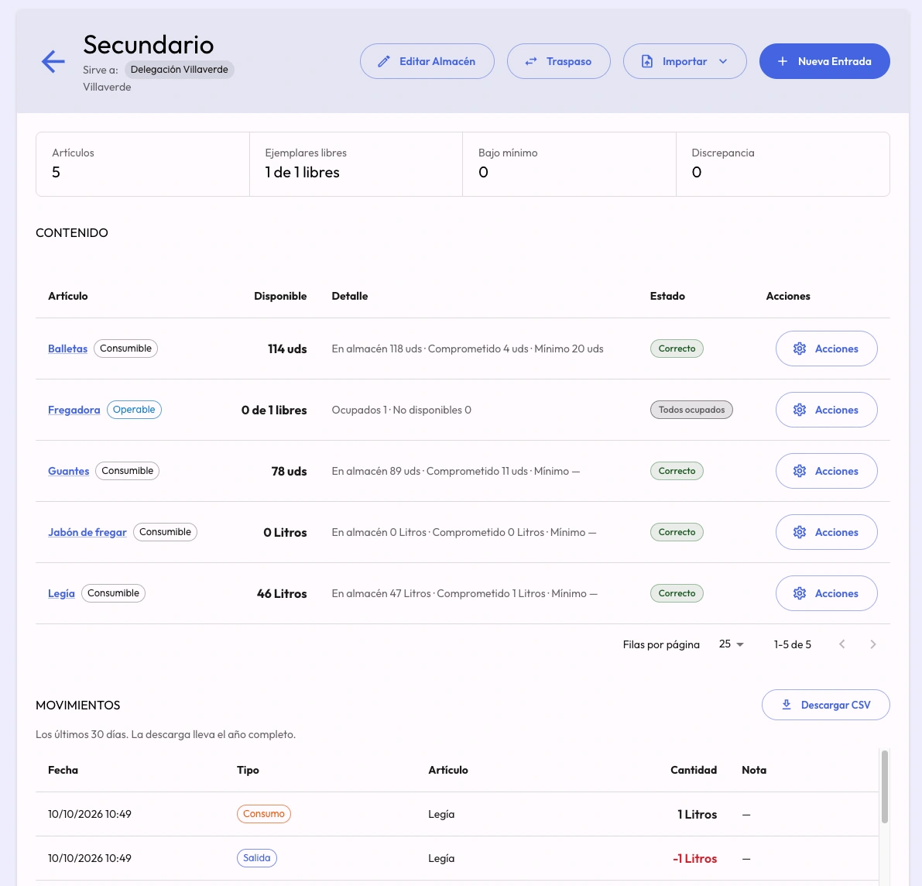Screen dimensions: 922x886
Task: Click the movements table vertical scrollbar
Action: (x=884, y=787)
